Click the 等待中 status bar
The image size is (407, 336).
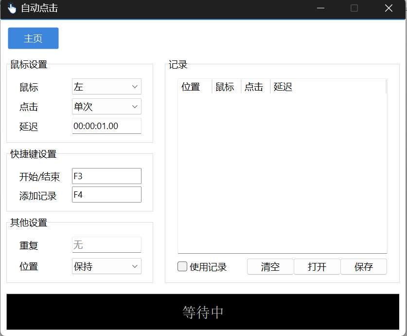click(x=203, y=312)
